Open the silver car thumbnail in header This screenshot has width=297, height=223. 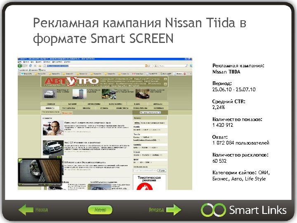click(49, 94)
